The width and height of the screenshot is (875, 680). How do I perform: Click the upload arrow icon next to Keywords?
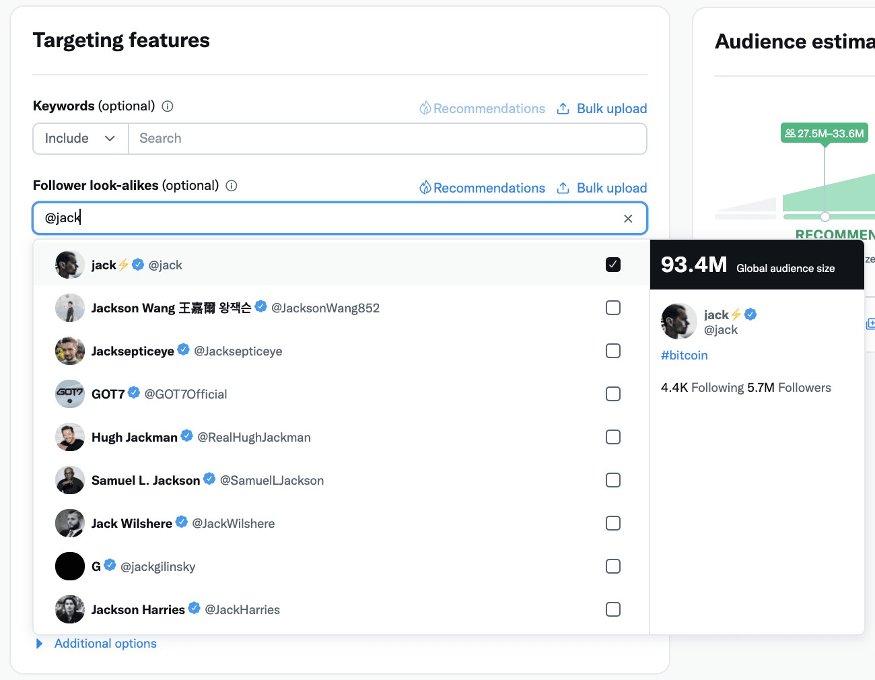coord(563,108)
